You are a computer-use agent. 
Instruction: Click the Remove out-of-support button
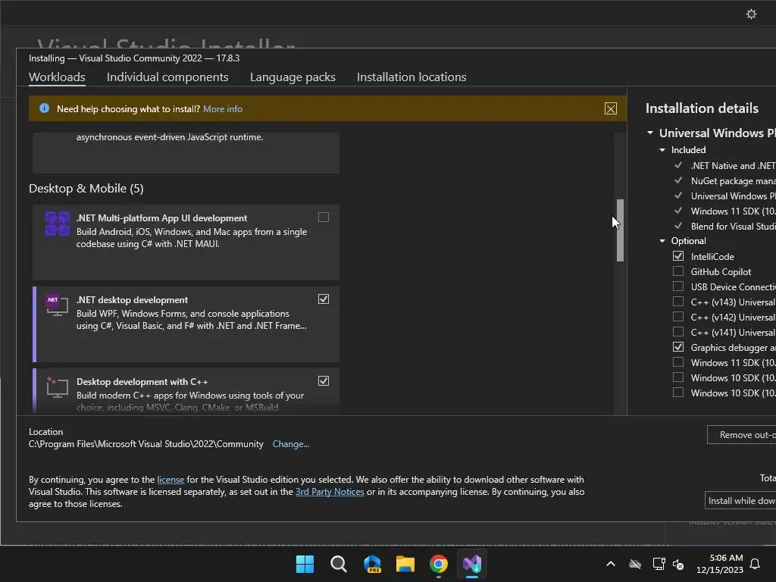[x=741, y=434]
